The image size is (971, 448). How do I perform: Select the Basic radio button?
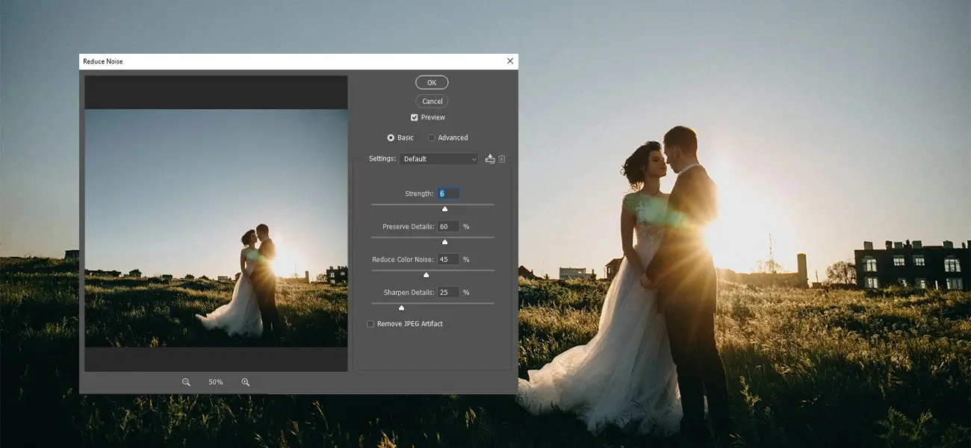tap(391, 138)
